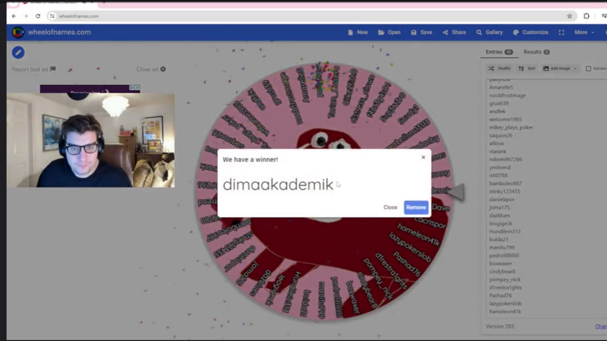Image resolution: width=607 pixels, height=341 pixels.
Task: Click the blue pencil edit icon
Action: pos(18,53)
